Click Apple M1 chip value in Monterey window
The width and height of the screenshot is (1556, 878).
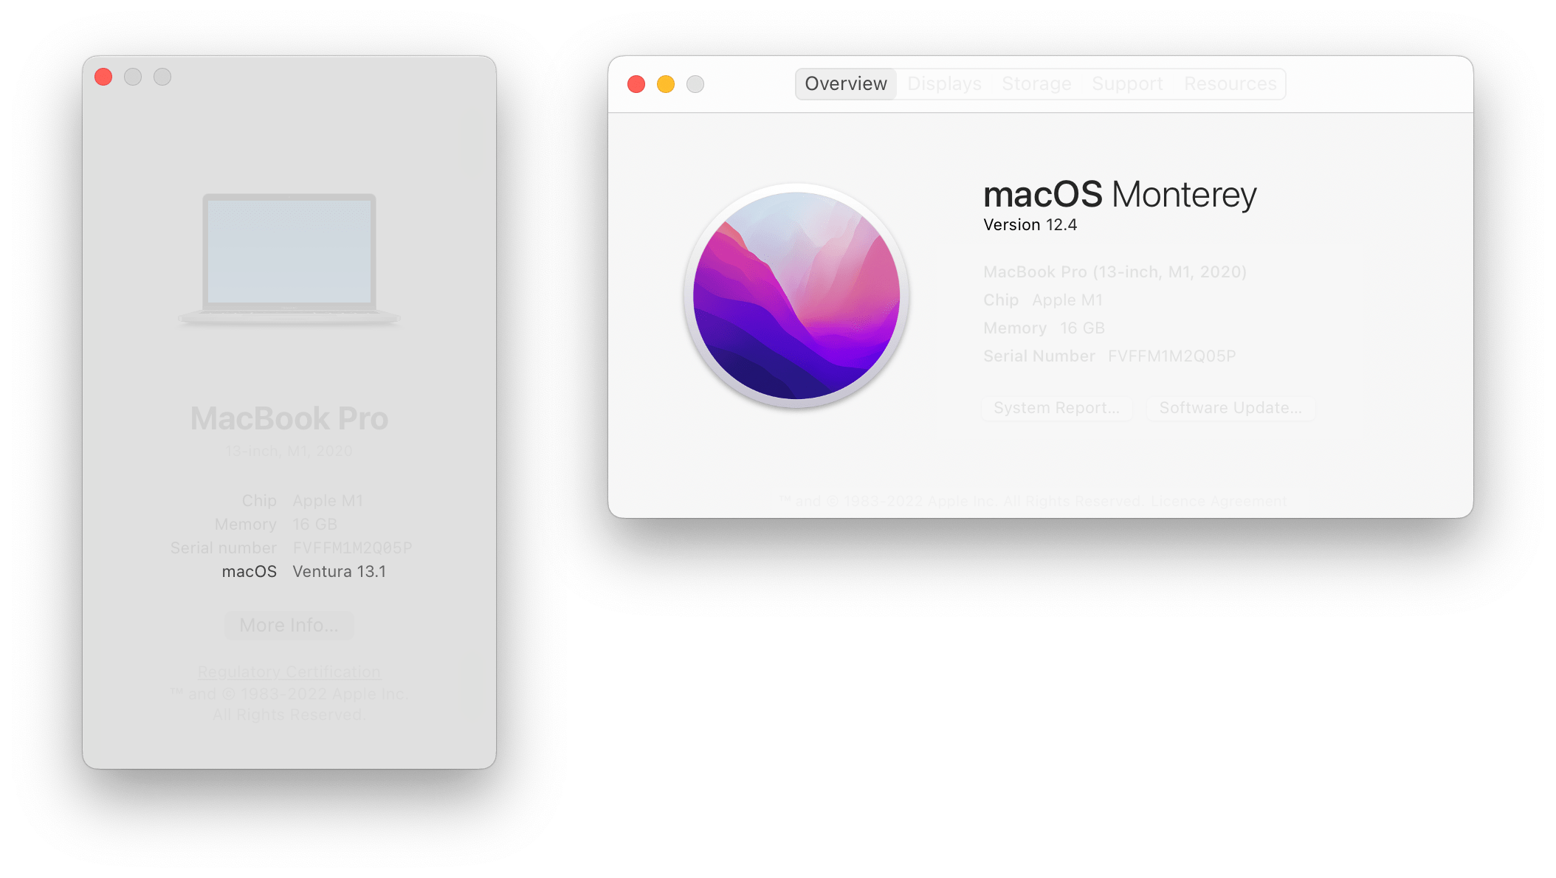click(x=1067, y=300)
